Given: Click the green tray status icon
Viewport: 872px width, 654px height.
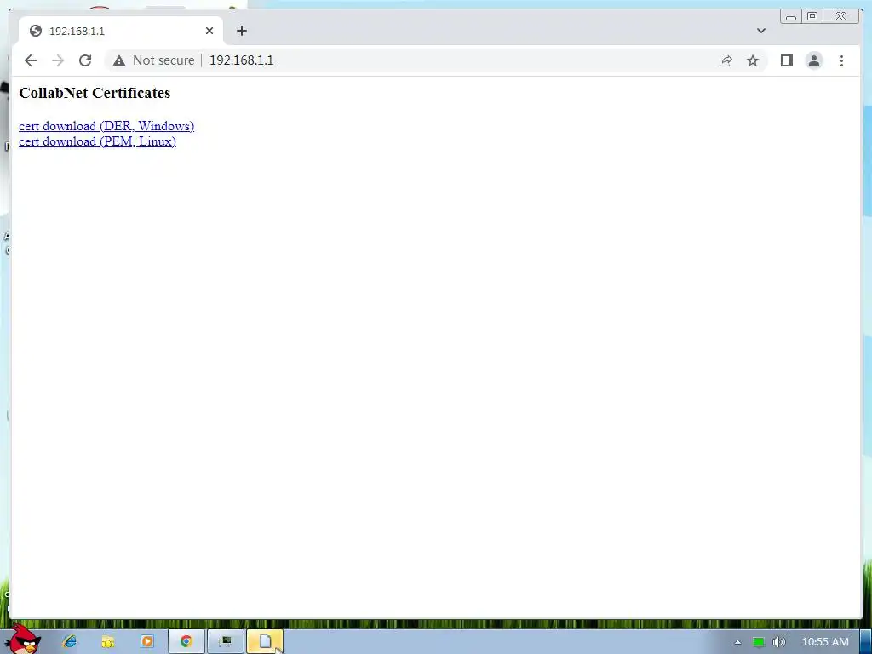Looking at the screenshot, I should 759,642.
